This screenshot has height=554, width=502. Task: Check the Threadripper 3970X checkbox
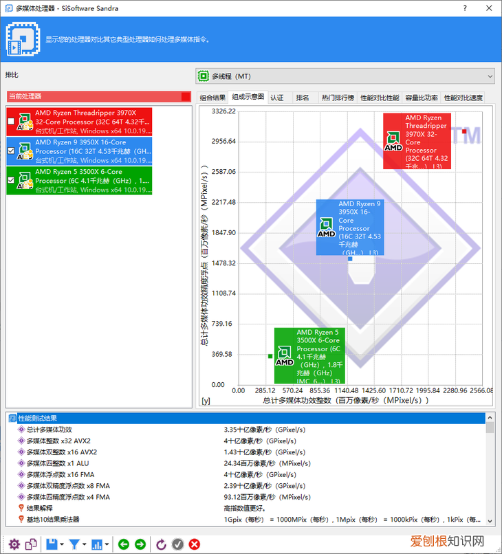point(10,122)
